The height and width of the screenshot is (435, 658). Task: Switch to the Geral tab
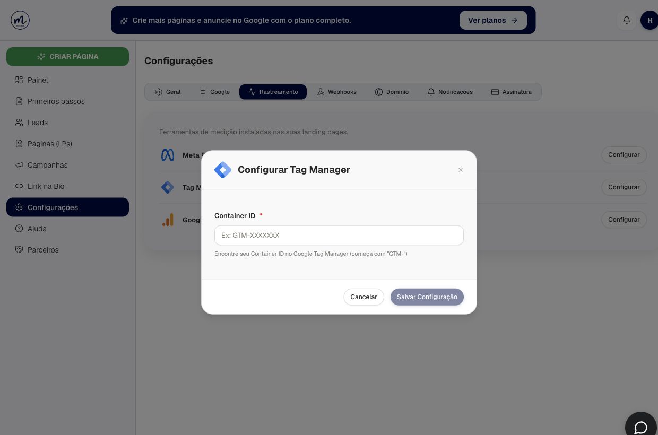(168, 92)
